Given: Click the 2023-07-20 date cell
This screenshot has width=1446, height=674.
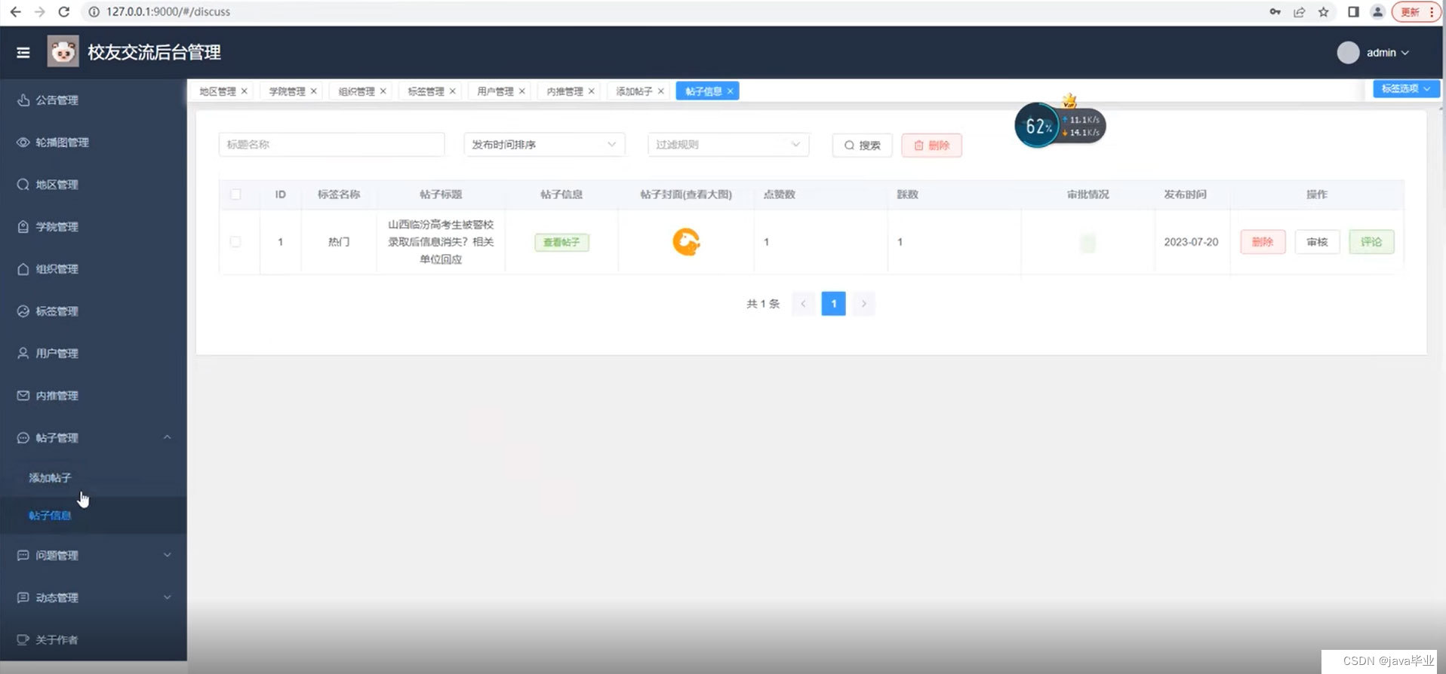Looking at the screenshot, I should pyautogui.click(x=1191, y=242).
